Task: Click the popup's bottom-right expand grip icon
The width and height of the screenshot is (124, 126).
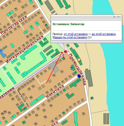Action: point(121,42)
